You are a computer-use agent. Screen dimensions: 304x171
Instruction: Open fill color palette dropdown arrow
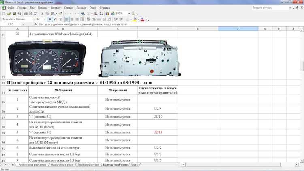click(x=139, y=19)
